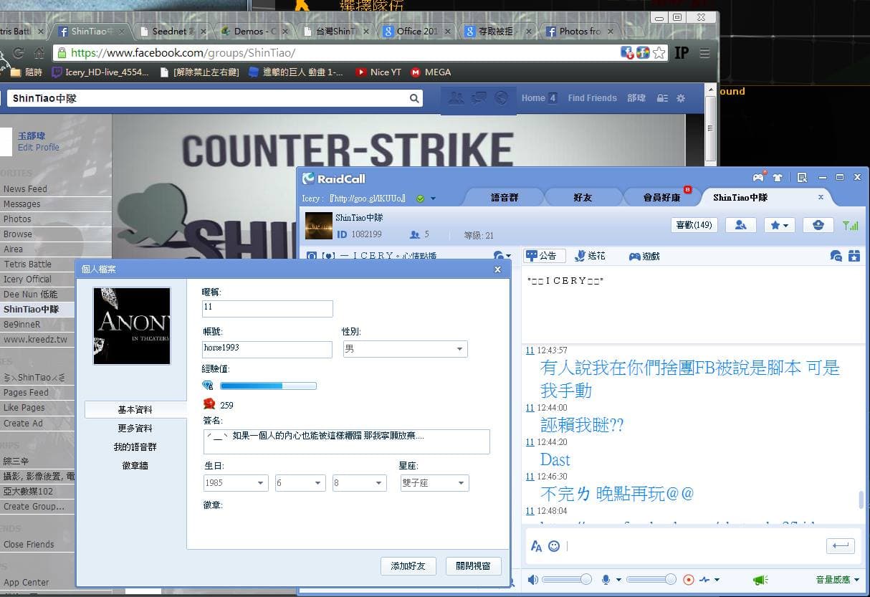
Task: Click the green online status check icon
Action: (x=421, y=199)
